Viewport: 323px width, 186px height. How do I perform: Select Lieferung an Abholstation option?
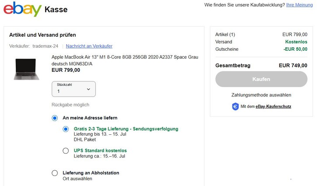point(55,173)
